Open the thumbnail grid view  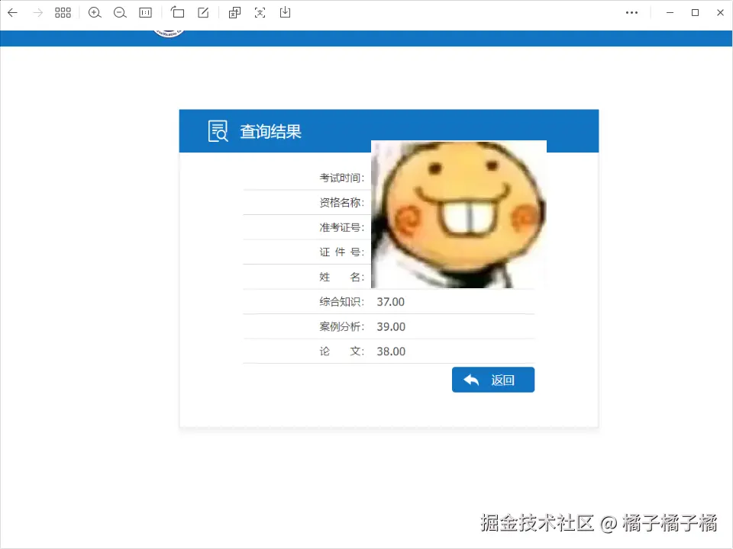click(63, 12)
